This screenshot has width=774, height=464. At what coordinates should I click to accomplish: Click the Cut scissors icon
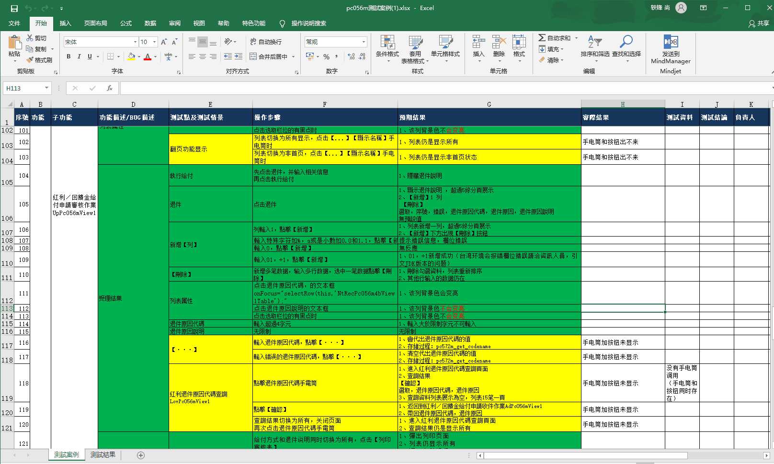coord(30,38)
